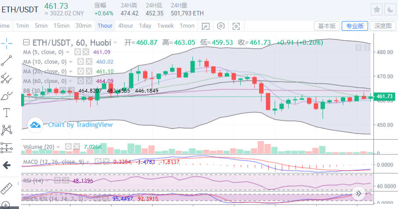Add ETH/USDT to favorites with star
The image size is (398, 209).
point(377,9)
